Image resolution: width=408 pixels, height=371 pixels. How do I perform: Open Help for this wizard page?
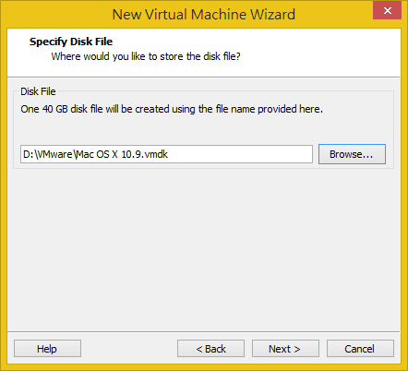tap(47, 349)
